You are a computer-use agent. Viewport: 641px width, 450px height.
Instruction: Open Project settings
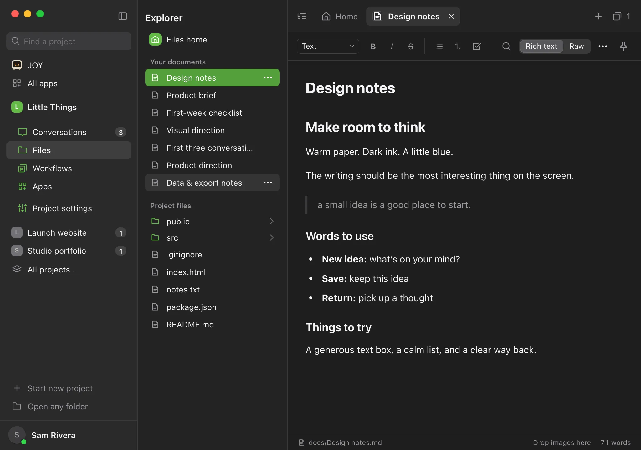click(69, 208)
